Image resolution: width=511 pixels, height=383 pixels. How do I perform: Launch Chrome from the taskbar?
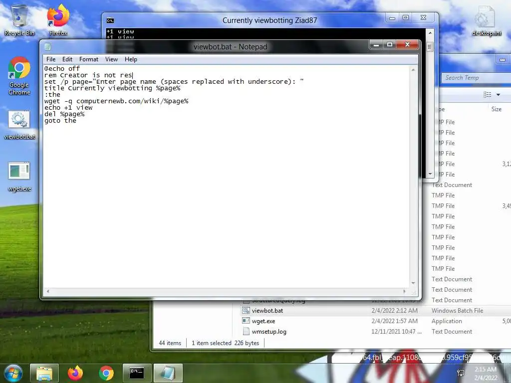tap(106, 373)
